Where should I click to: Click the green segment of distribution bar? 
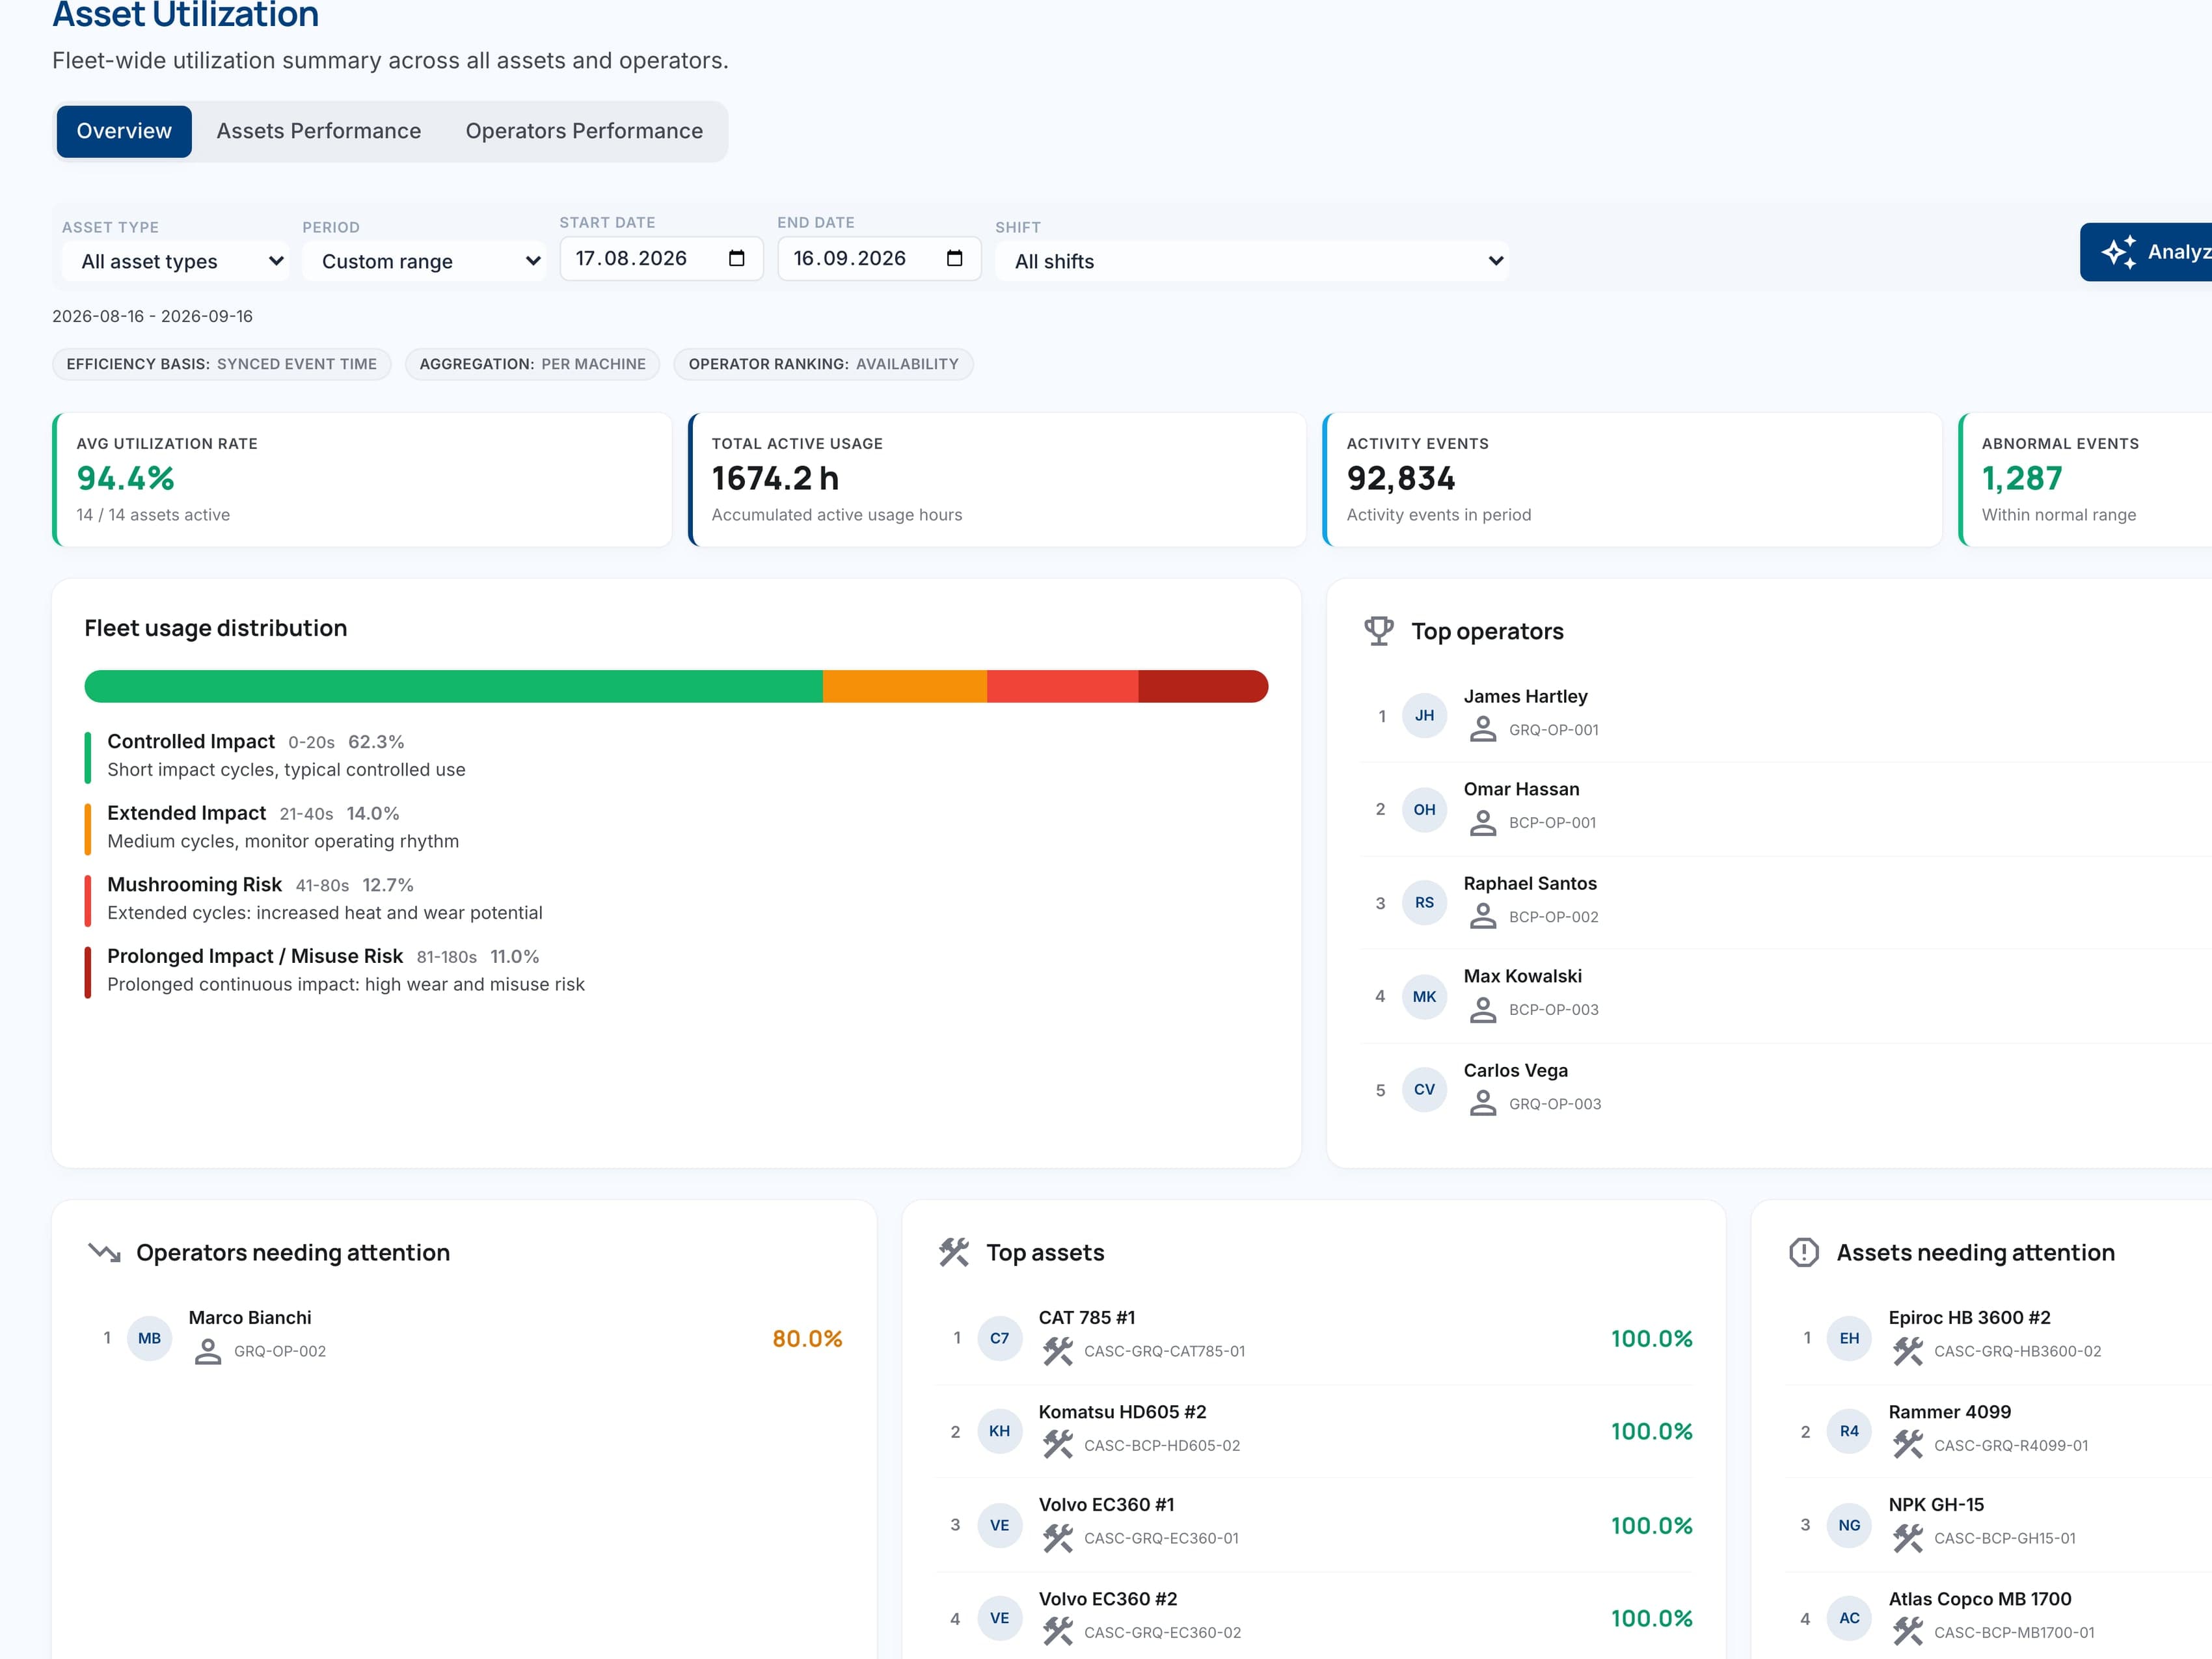[453, 686]
